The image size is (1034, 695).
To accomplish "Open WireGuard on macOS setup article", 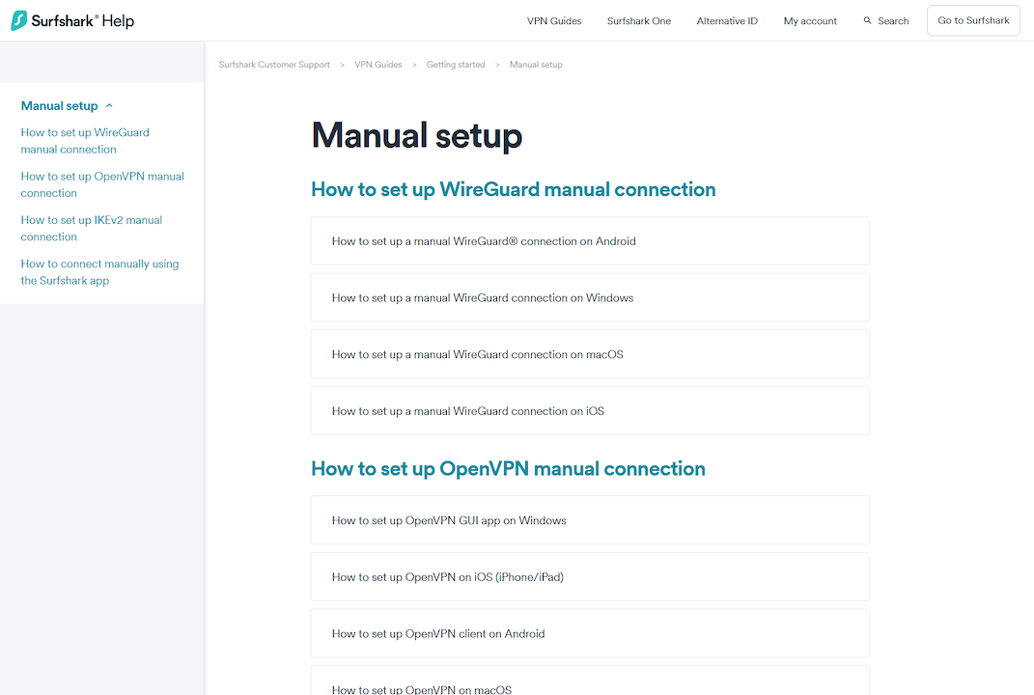I will click(477, 354).
